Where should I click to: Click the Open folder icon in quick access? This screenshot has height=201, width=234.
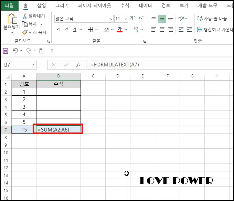(x=42, y=51)
